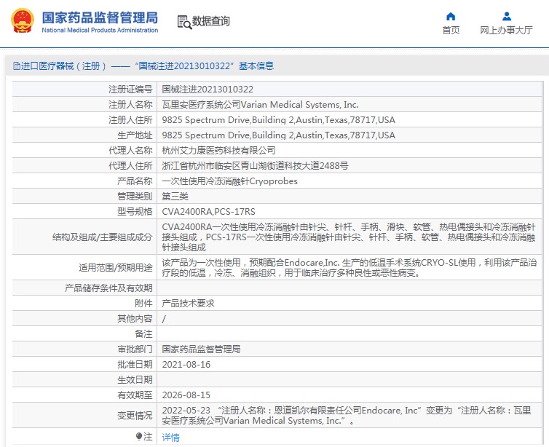
Task: Open the 详情 link
Action: coord(171,437)
